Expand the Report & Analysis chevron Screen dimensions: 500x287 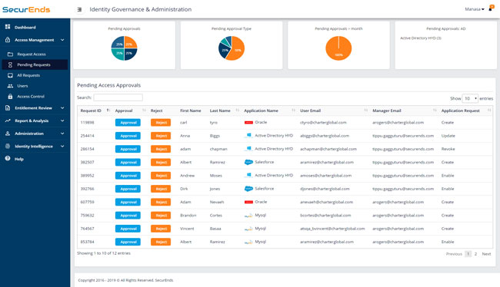point(62,120)
